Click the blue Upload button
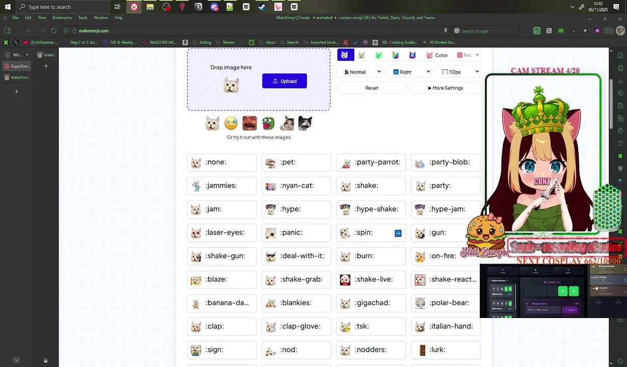Image resolution: width=627 pixels, height=367 pixels. (284, 81)
